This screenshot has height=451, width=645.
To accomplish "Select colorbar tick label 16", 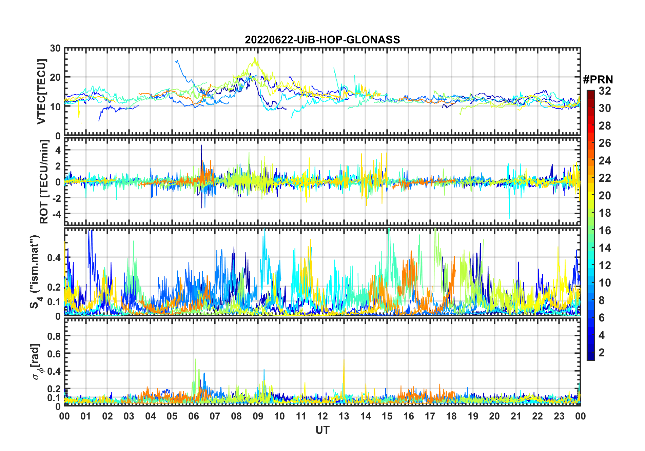I will click(x=605, y=231).
